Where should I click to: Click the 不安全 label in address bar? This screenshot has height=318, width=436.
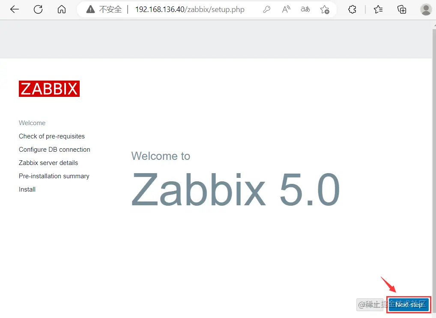110,9
